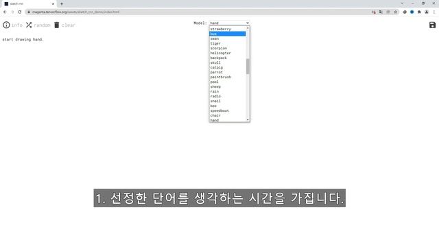Reload the page
This screenshot has width=439, height=247.
[x=20, y=12]
